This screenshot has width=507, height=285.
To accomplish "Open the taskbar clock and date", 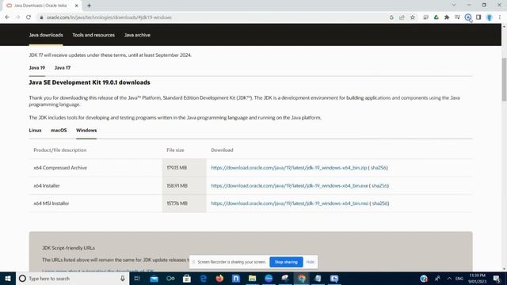I will 477,278.
